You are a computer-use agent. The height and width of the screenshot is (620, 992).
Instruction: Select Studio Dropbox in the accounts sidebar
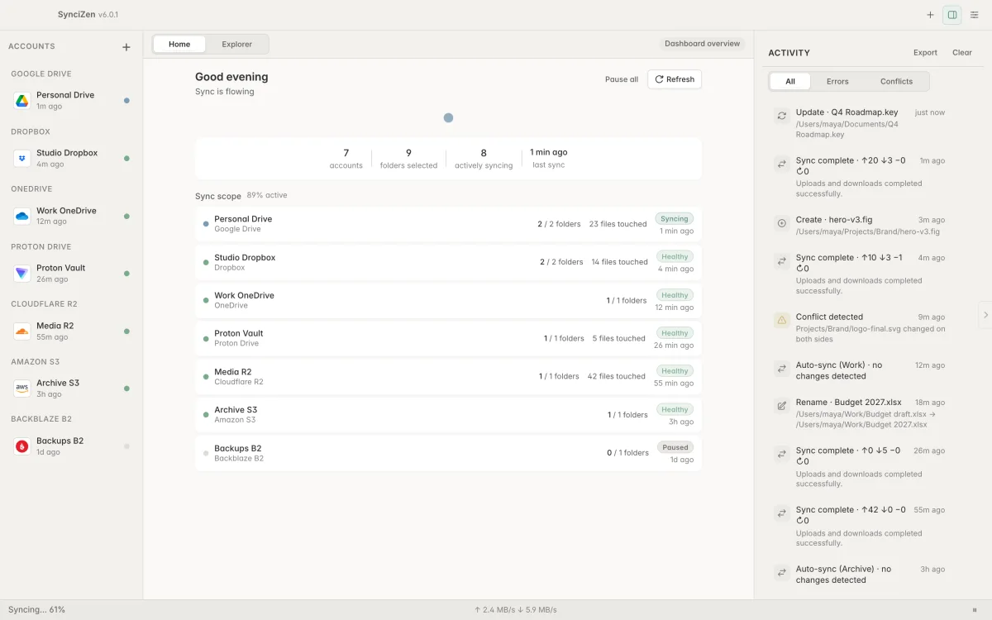[x=71, y=159]
